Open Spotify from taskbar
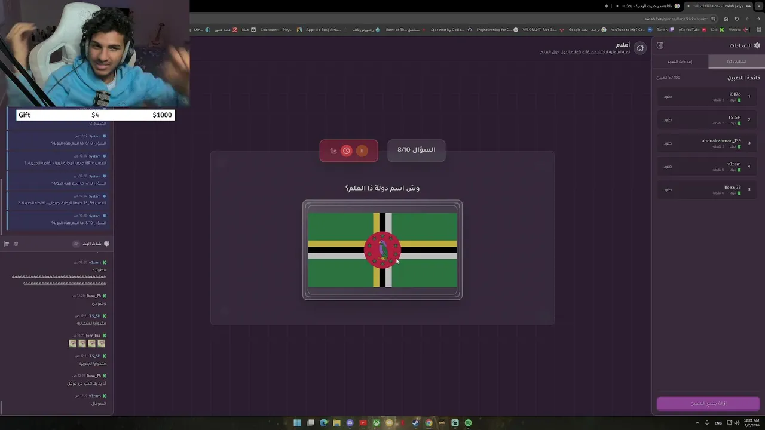765x430 pixels. click(468, 423)
